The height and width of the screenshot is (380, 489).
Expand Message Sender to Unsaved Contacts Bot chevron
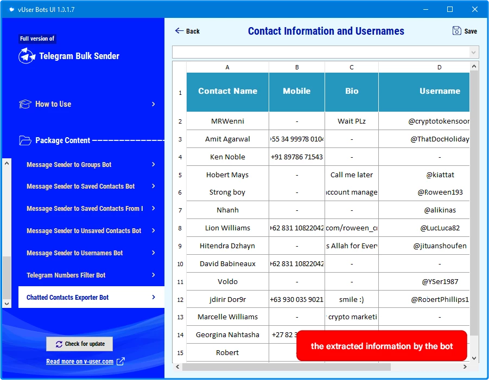(x=153, y=230)
